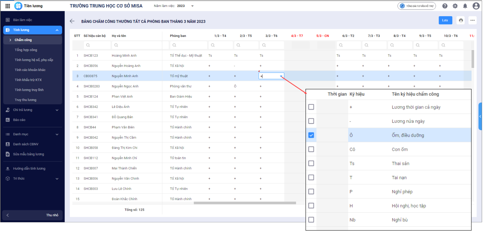Go back using the left arrow icon
Viewport: 483px width, 232px height.
coord(72,21)
